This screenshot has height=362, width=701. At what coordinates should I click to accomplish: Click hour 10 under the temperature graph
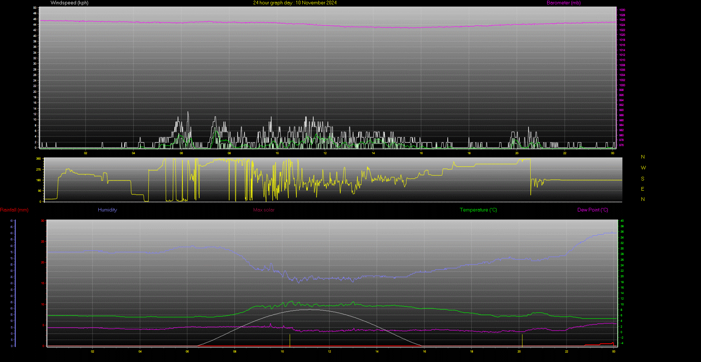click(x=282, y=352)
